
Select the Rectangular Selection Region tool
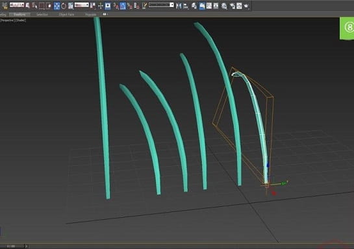click(42, 6)
